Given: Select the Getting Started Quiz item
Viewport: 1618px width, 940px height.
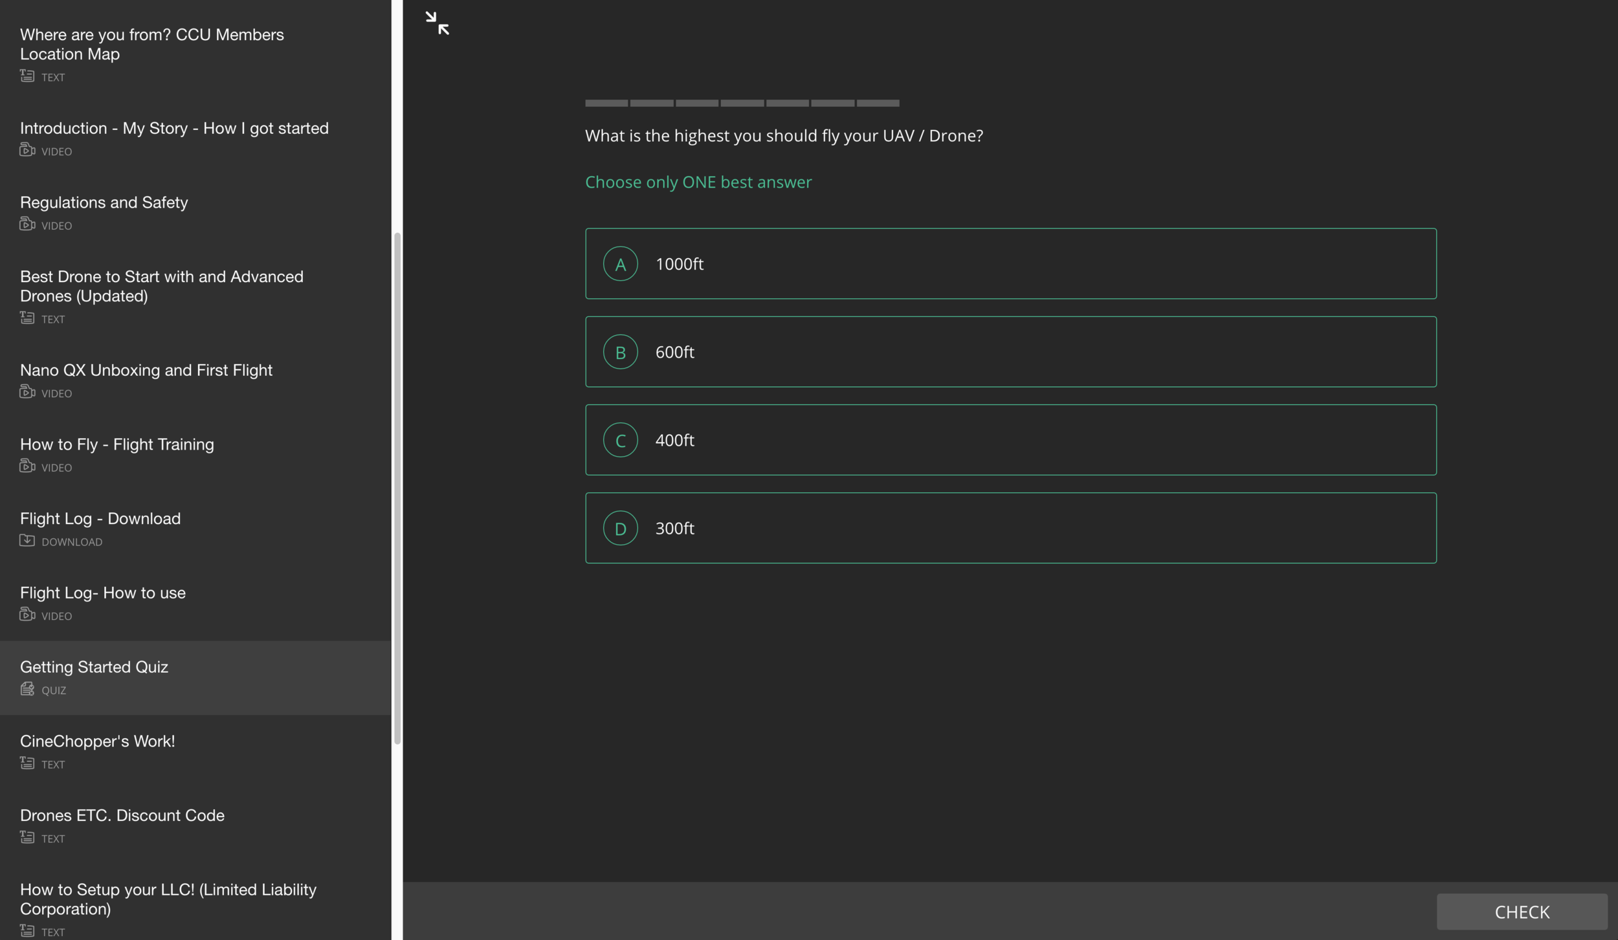Looking at the screenshot, I should (x=195, y=678).
